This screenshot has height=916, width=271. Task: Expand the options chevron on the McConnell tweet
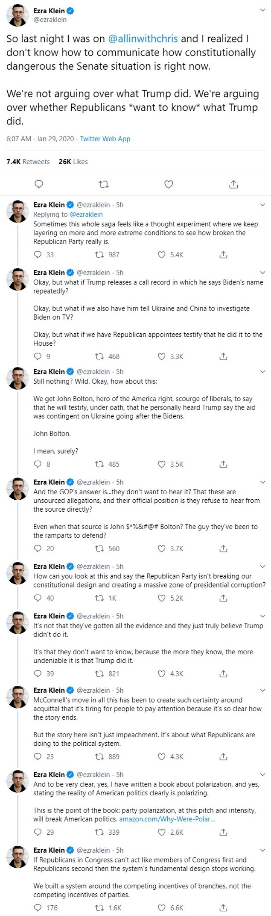(263, 690)
